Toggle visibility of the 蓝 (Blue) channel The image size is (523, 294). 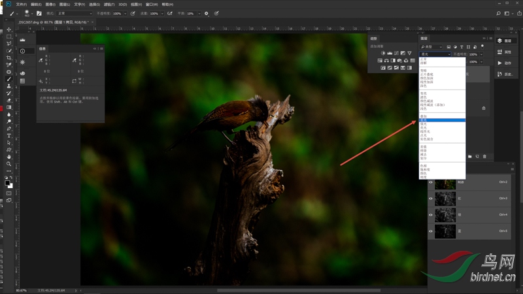click(431, 231)
